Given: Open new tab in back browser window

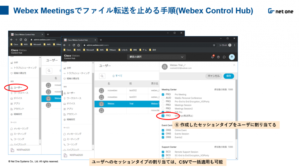Looking at the screenshot, I should click(48, 34).
